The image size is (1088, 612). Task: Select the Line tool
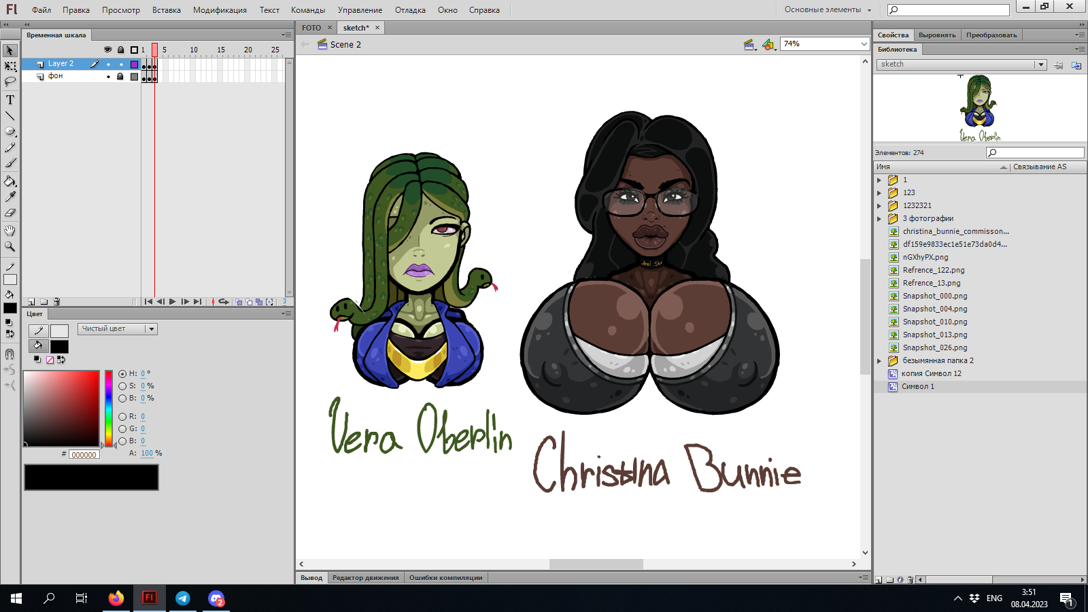[x=10, y=116]
